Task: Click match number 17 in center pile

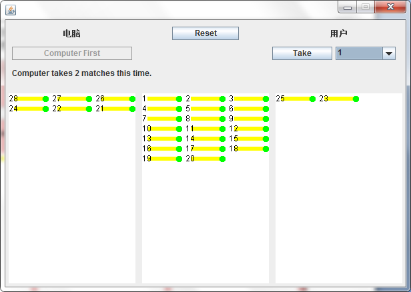Action: point(205,149)
